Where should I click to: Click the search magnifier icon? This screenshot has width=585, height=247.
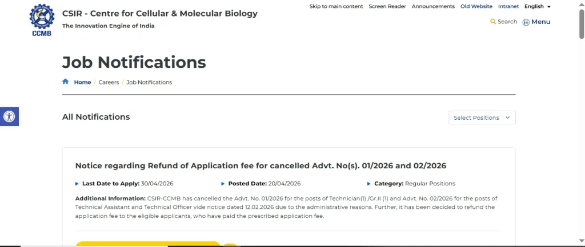click(x=493, y=22)
